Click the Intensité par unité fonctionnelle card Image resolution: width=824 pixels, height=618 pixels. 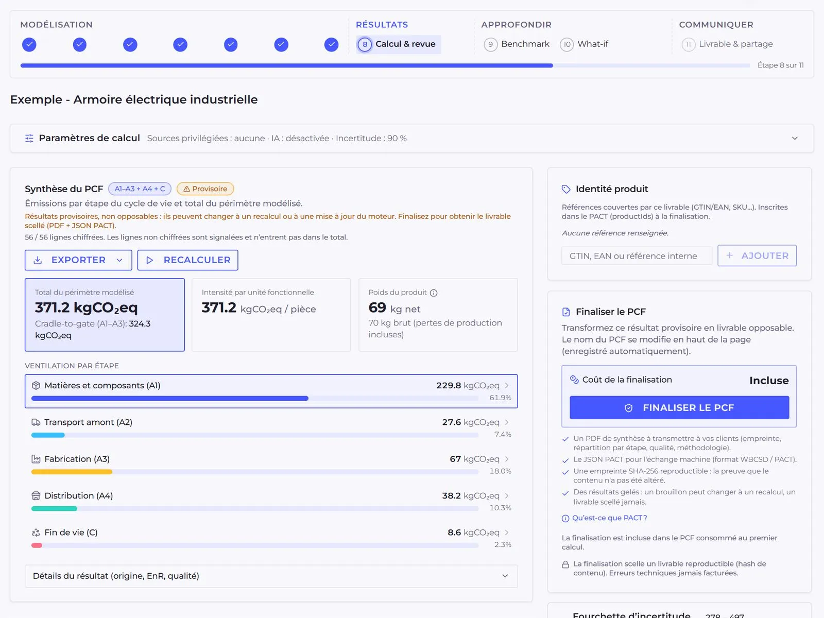click(x=271, y=315)
